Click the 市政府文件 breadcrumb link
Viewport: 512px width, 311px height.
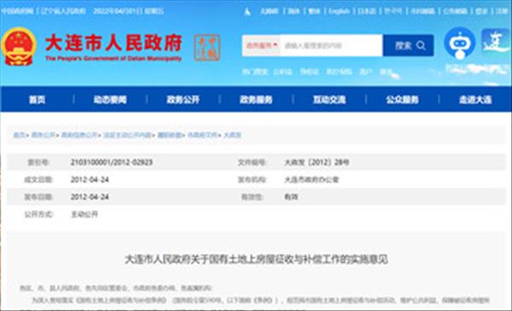pos(202,135)
